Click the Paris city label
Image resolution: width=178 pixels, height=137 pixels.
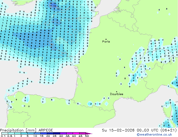(106, 42)
